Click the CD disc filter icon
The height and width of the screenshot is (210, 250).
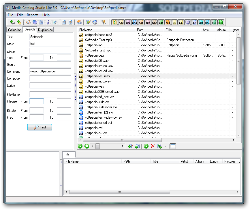tap(188, 22)
